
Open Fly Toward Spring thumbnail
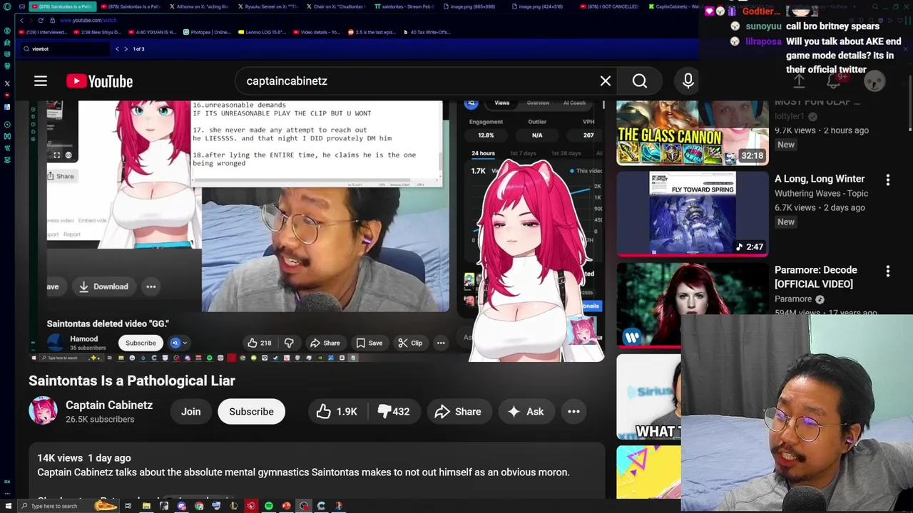(x=693, y=214)
